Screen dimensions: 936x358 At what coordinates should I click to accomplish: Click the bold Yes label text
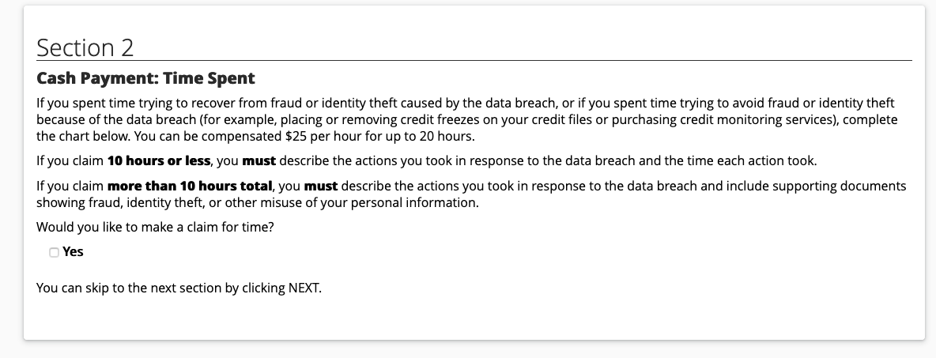coord(73,252)
